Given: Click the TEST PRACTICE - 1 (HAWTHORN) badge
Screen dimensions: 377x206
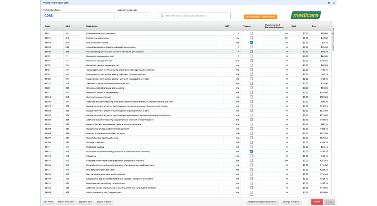Looking at the screenshot, I should tap(260, 17).
